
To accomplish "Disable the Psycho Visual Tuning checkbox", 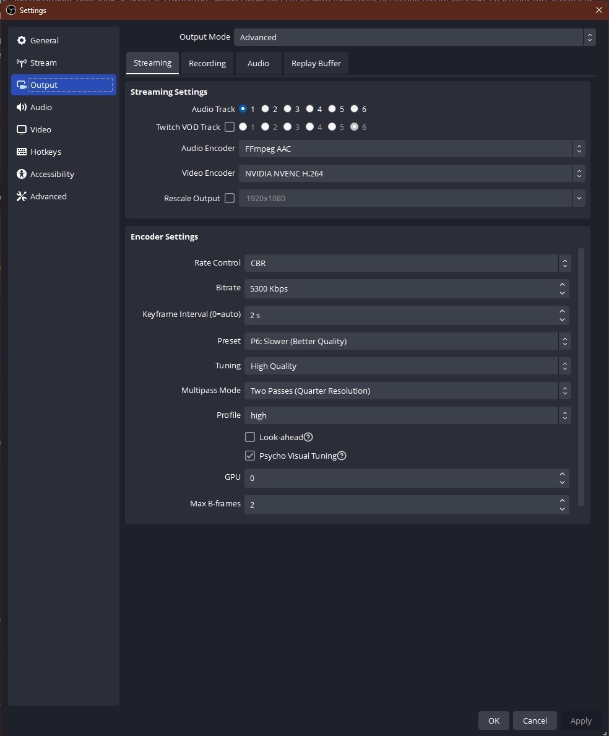I will click(250, 456).
